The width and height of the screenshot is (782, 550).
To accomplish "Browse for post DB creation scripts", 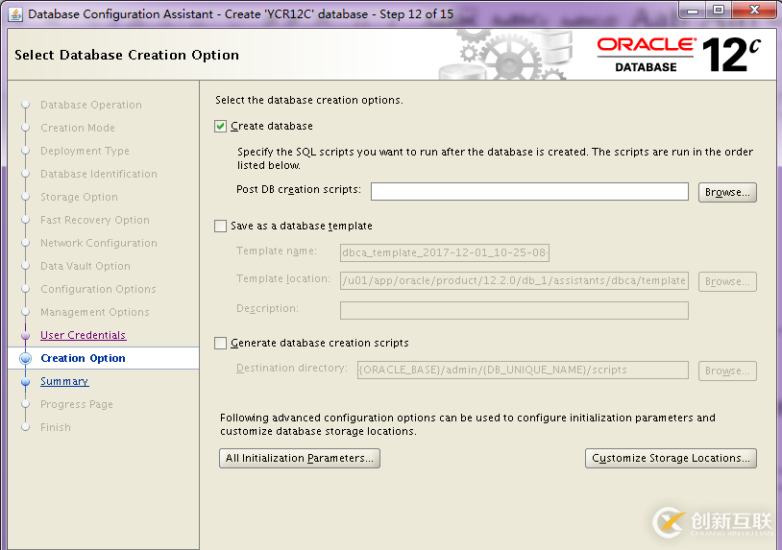I will click(727, 192).
